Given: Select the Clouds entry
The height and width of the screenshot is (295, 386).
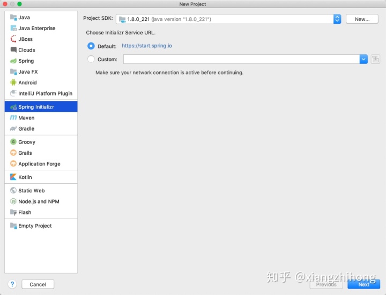Looking at the screenshot, I should point(41,50).
